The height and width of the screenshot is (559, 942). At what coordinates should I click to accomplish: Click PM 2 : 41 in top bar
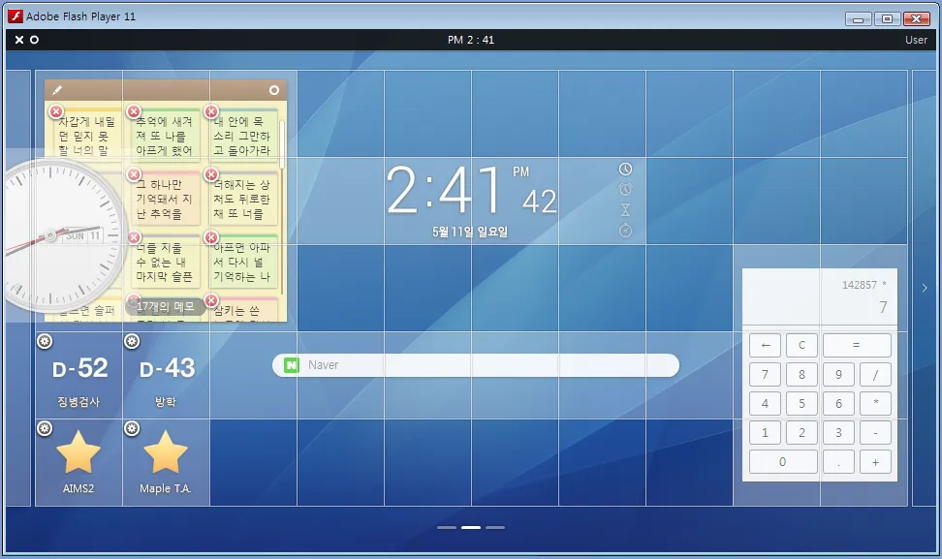(x=471, y=40)
